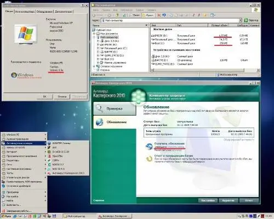Toggle the Folders (Папки) toolbar button in Explorer
Viewport: 274px width, 219px height.
coord(148,15)
